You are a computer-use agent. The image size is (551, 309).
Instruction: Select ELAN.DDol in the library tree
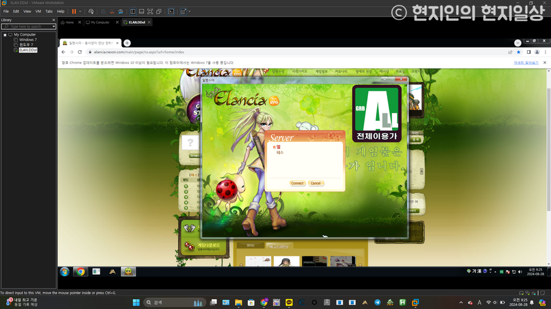pos(28,50)
